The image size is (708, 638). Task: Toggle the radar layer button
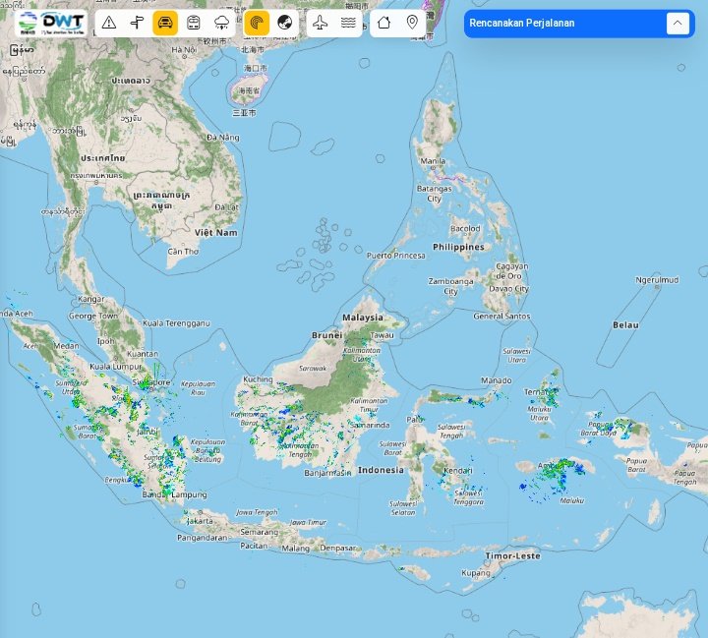(257, 23)
